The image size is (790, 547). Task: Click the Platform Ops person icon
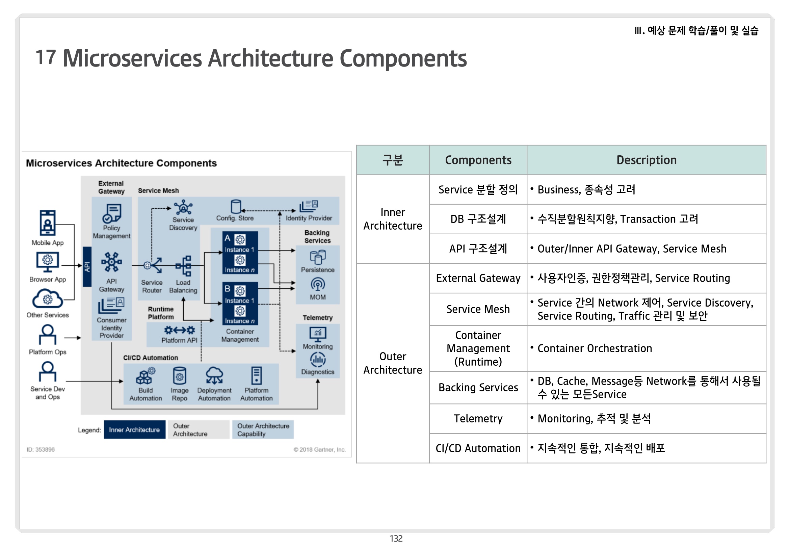pos(47,335)
